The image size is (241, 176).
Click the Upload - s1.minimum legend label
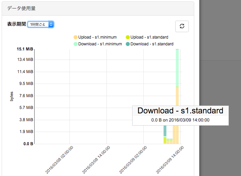click(x=97, y=37)
